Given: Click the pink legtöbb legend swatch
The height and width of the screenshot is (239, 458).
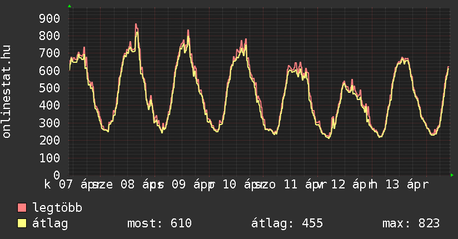Looking at the screenshot, I should pyautogui.click(x=22, y=208).
